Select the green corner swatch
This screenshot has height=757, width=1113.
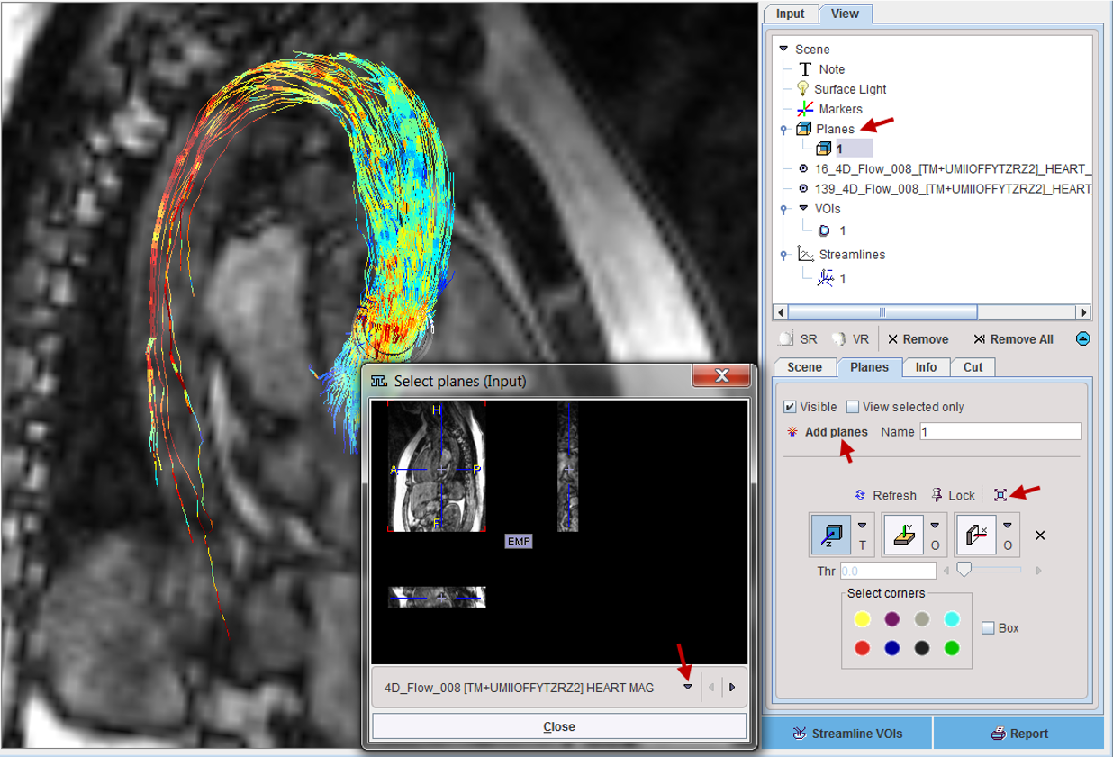[952, 648]
